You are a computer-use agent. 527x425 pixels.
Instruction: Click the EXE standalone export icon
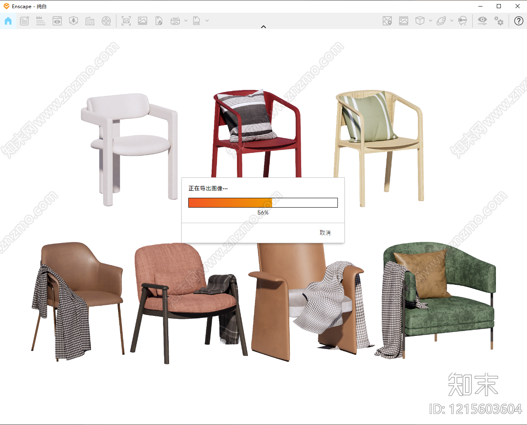point(197,21)
